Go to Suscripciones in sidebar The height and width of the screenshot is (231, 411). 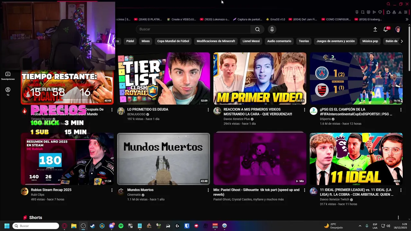pyautogui.click(x=8, y=76)
